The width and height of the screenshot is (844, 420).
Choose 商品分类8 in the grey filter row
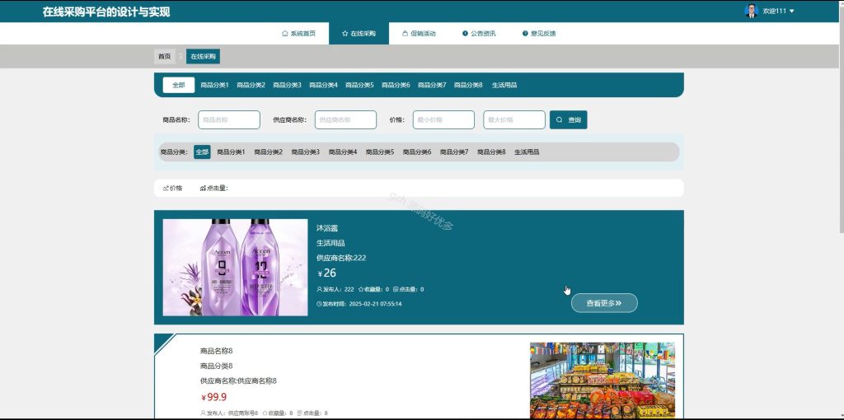[x=491, y=152]
